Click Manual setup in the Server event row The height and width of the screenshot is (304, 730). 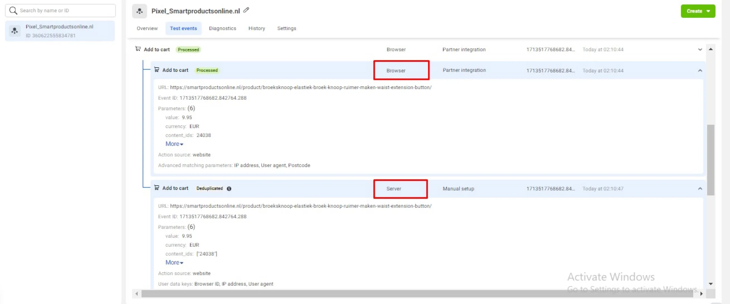tap(458, 188)
